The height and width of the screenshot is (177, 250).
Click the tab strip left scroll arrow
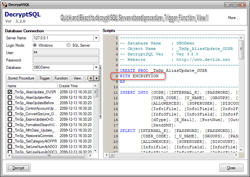pyautogui.click(x=91, y=78)
